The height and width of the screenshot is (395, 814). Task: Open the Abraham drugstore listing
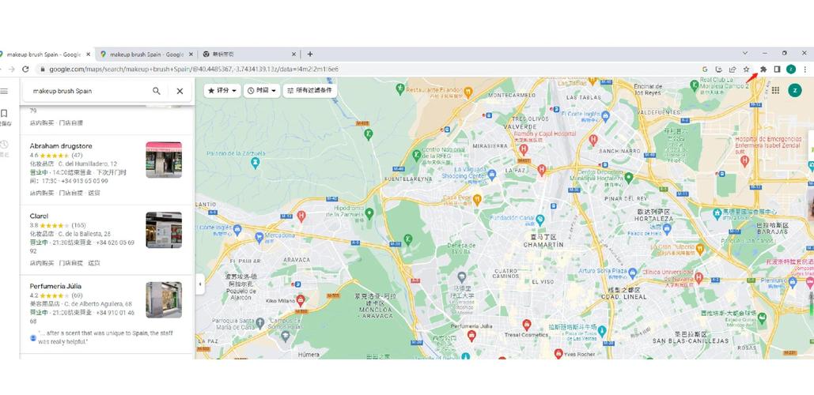pyautogui.click(x=107, y=170)
